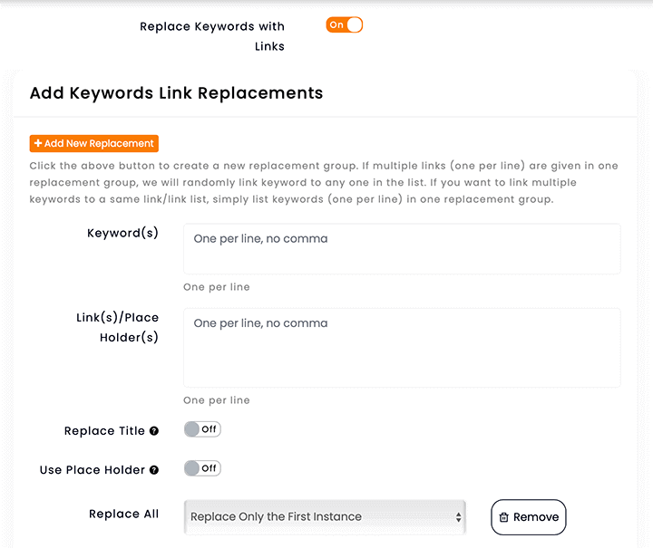Click the Keyword(s) field label

(x=122, y=233)
